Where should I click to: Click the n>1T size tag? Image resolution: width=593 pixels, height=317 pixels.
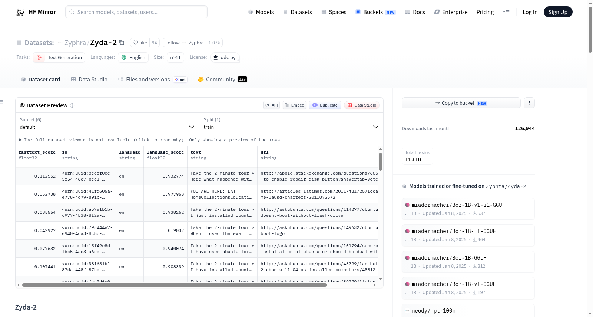tap(176, 57)
